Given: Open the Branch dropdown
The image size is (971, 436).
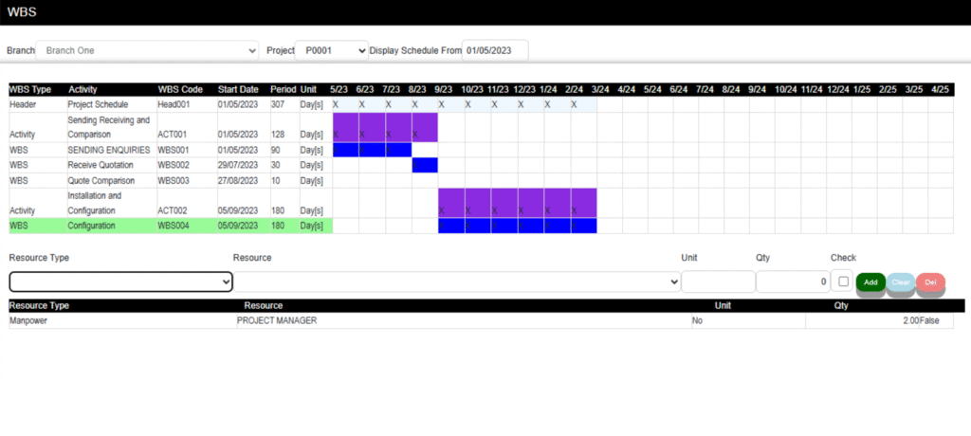Looking at the screenshot, I should click(150, 49).
